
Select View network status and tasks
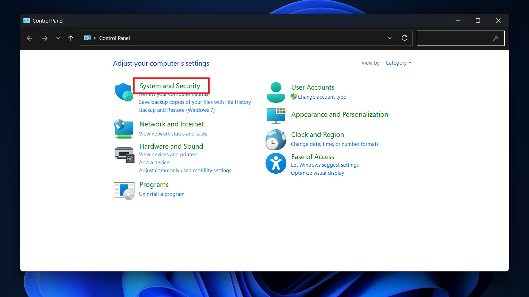tap(173, 133)
